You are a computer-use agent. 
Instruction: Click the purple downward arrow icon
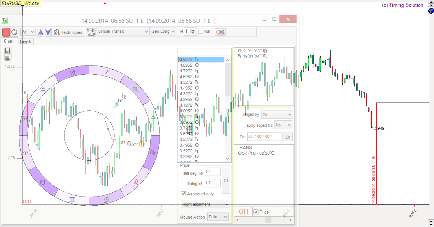(48, 32)
